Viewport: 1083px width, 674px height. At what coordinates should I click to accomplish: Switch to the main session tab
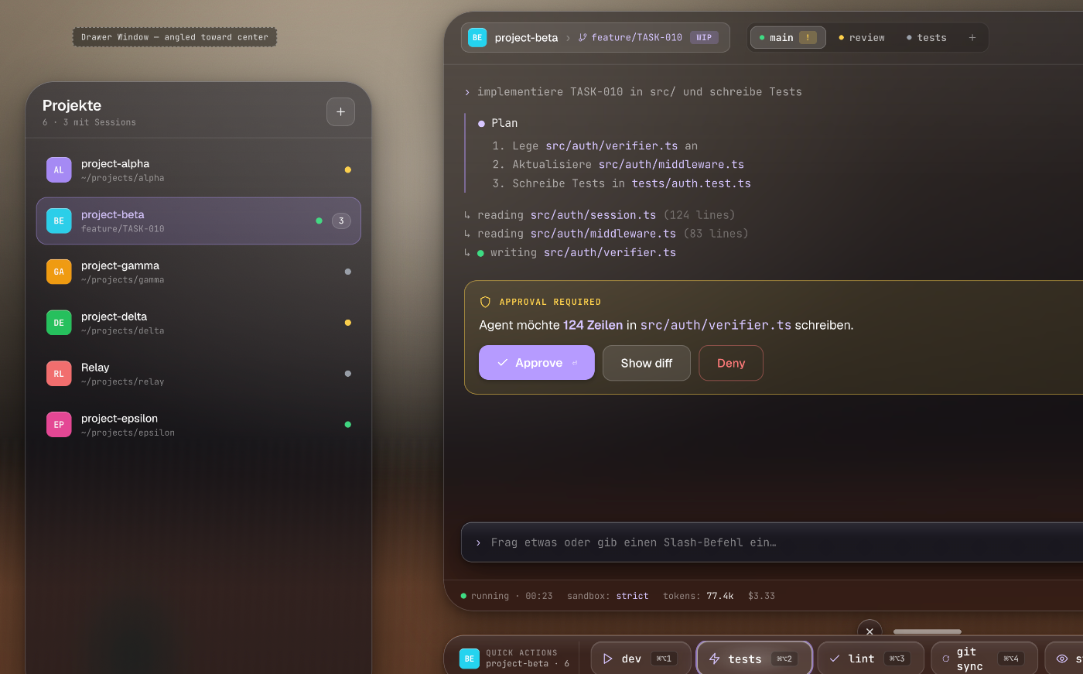coord(787,37)
